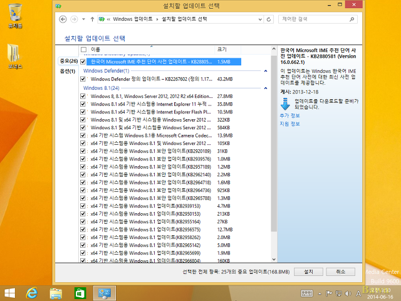This screenshot has height=301, width=401.
Task: Select security update KB2962140 row
Action: 160,174
